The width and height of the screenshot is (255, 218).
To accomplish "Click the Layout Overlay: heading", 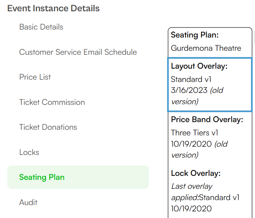I will pos(199,66).
